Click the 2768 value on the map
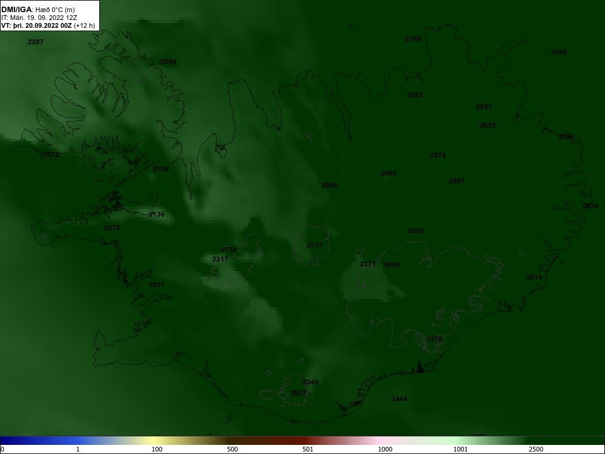 coord(413,39)
